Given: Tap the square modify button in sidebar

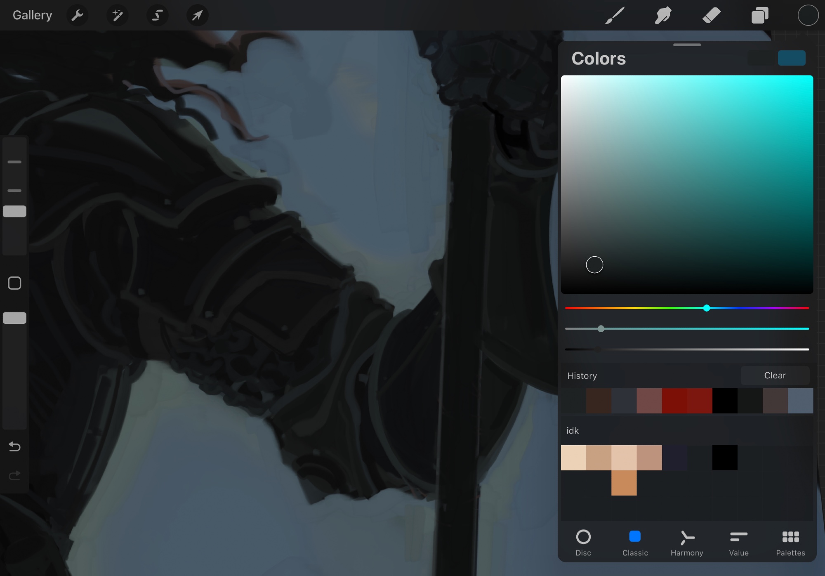Looking at the screenshot, I should (x=14, y=283).
